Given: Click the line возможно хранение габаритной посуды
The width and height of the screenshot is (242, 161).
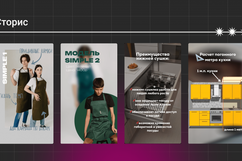Looking at the screenshot, I should tap(153, 127).
